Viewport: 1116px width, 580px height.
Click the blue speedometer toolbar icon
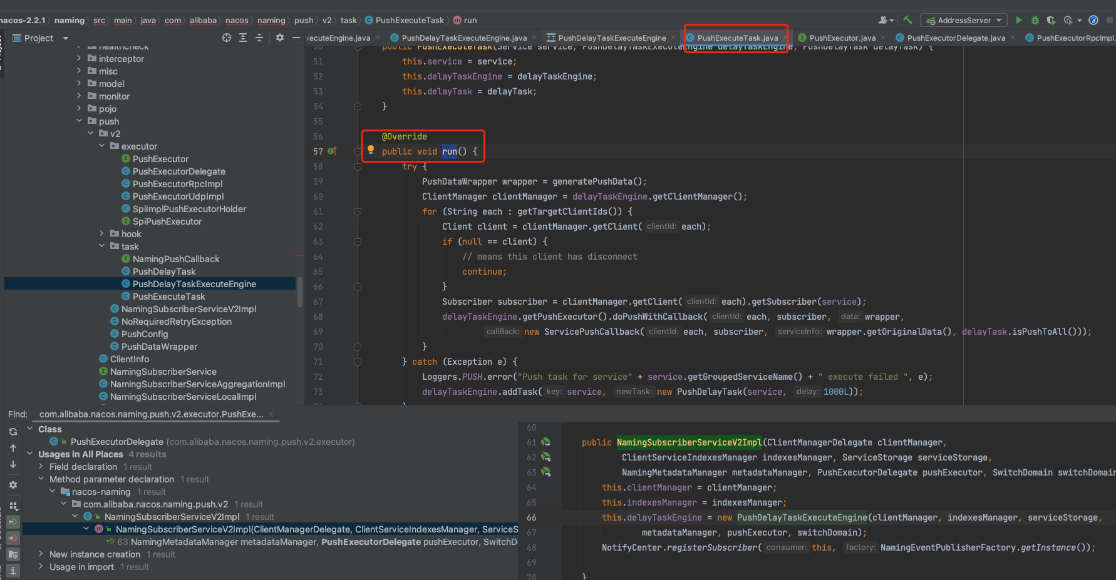(1093, 20)
